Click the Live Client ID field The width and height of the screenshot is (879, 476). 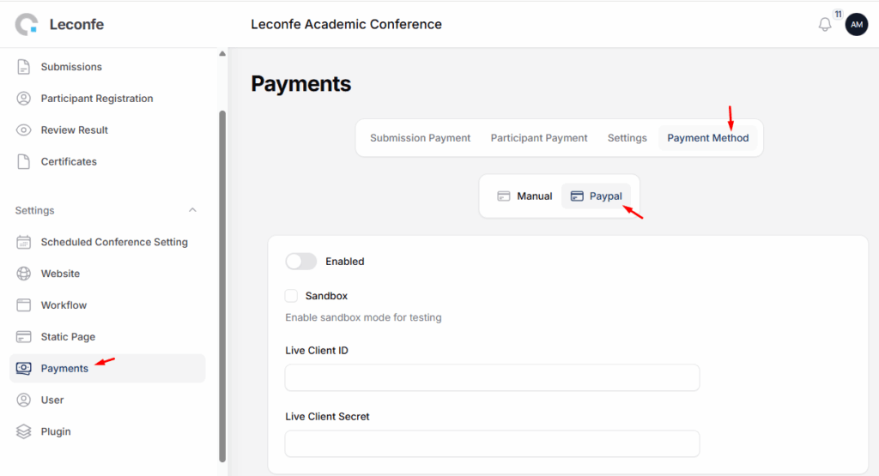click(492, 377)
